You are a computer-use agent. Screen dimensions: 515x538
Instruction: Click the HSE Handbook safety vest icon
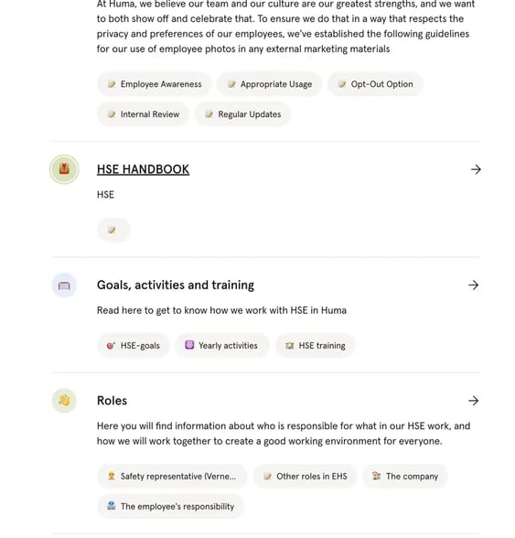click(64, 169)
